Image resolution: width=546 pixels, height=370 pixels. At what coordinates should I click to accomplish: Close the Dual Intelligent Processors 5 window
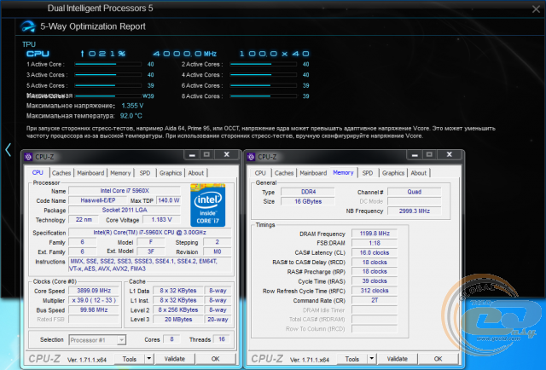tap(536, 9)
